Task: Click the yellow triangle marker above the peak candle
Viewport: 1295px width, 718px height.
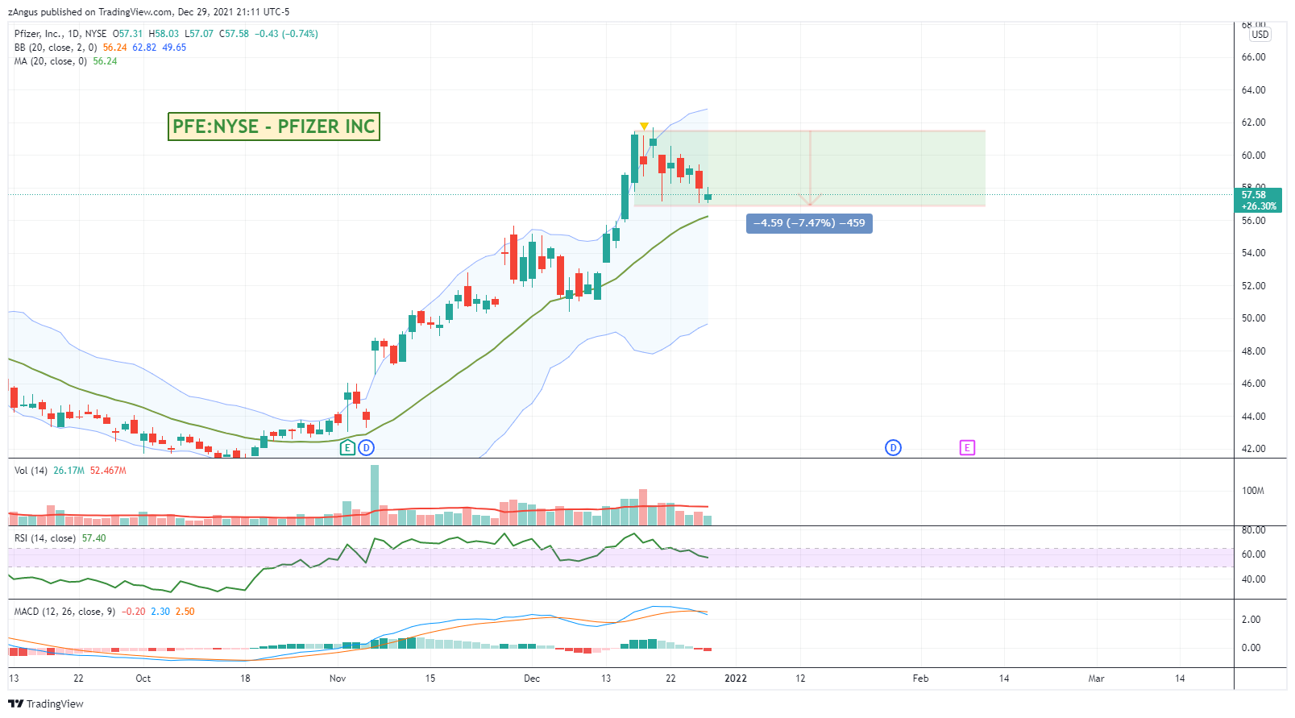Action: pos(644,126)
